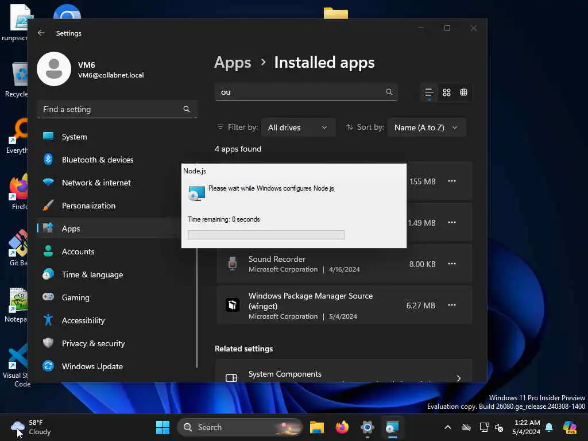Open more options for the 155 MB app
The width and height of the screenshot is (588, 441).
click(452, 181)
